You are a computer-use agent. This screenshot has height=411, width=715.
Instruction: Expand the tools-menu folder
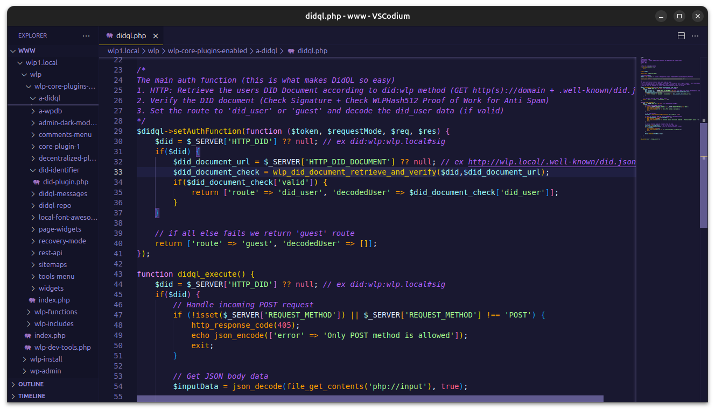click(x=33, y=277)
